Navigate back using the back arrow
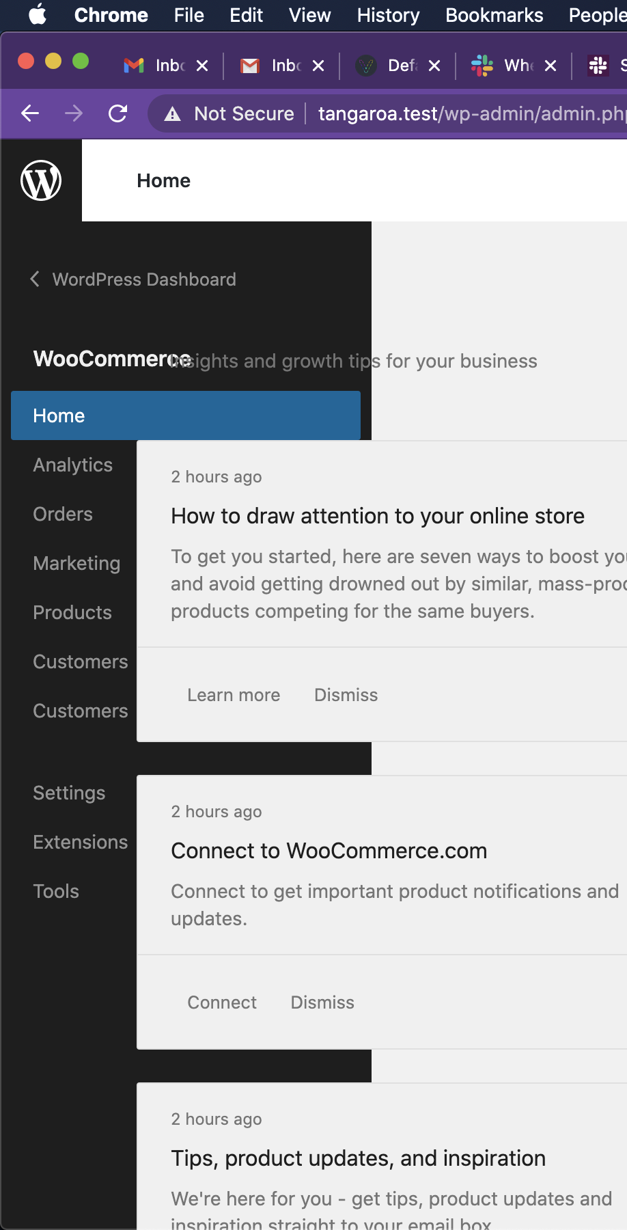 (x=29, y=113)
